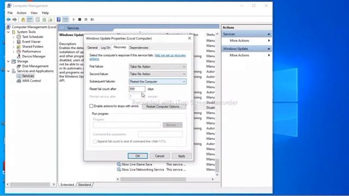Viewport: 349px width, 196px height.
Task: Click the Properties toolbar icon
Action: (38, 20)
